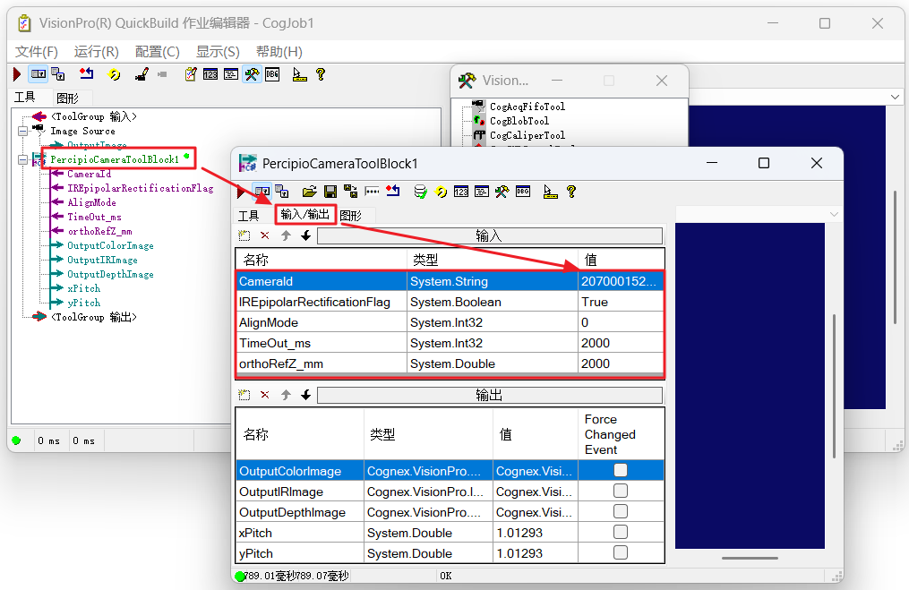
Task: Switch to 图形 tab in QuickBuild job editor
Action: pos(67,98)
